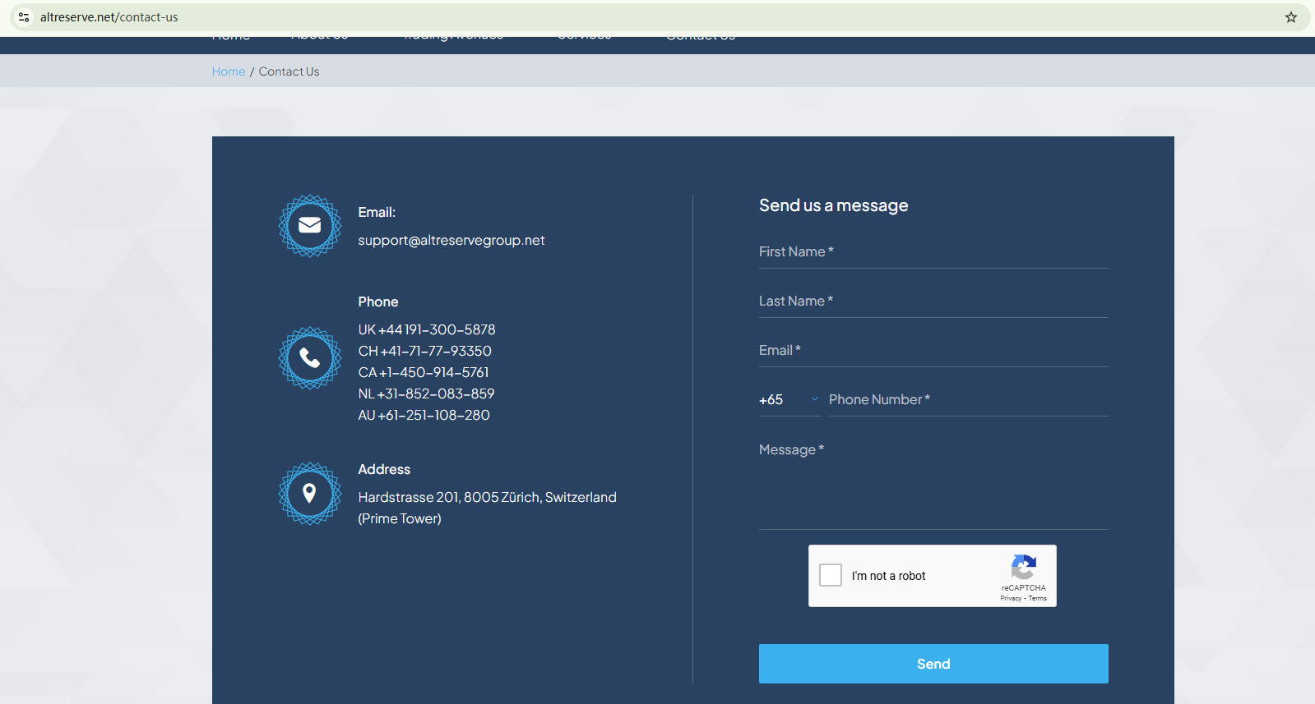Focus the Last Name input field
Image resolution: width=1315 pixels, height=704 pixels.
click(933, 301)
